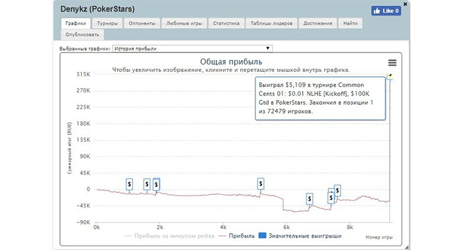Click the highest dollar marker near 7.5k

tap(337, 189)
